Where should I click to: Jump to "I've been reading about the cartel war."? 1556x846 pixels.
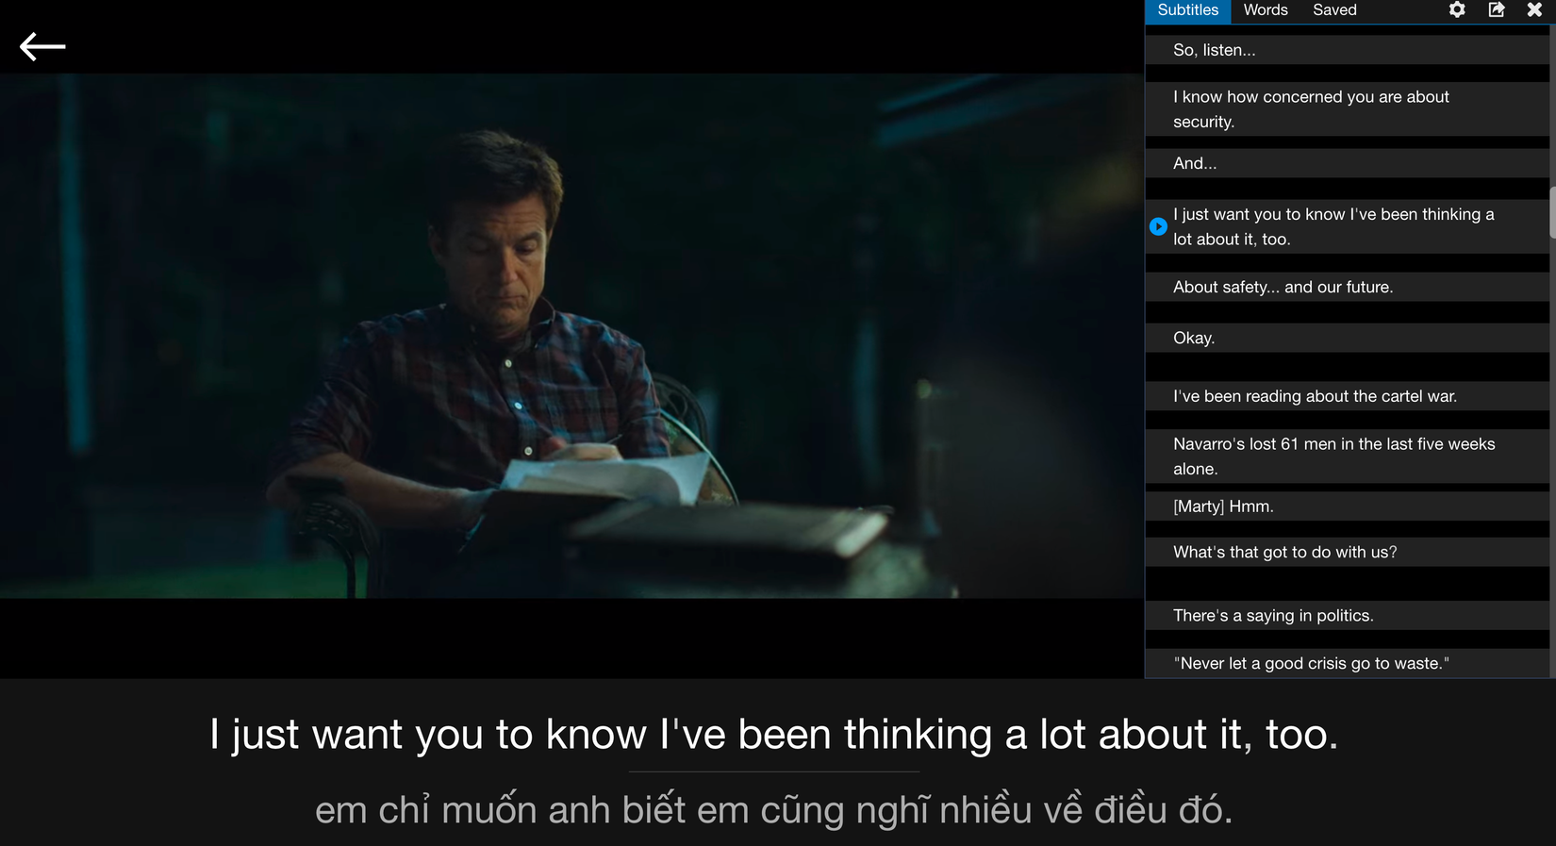click(1348, 396)
